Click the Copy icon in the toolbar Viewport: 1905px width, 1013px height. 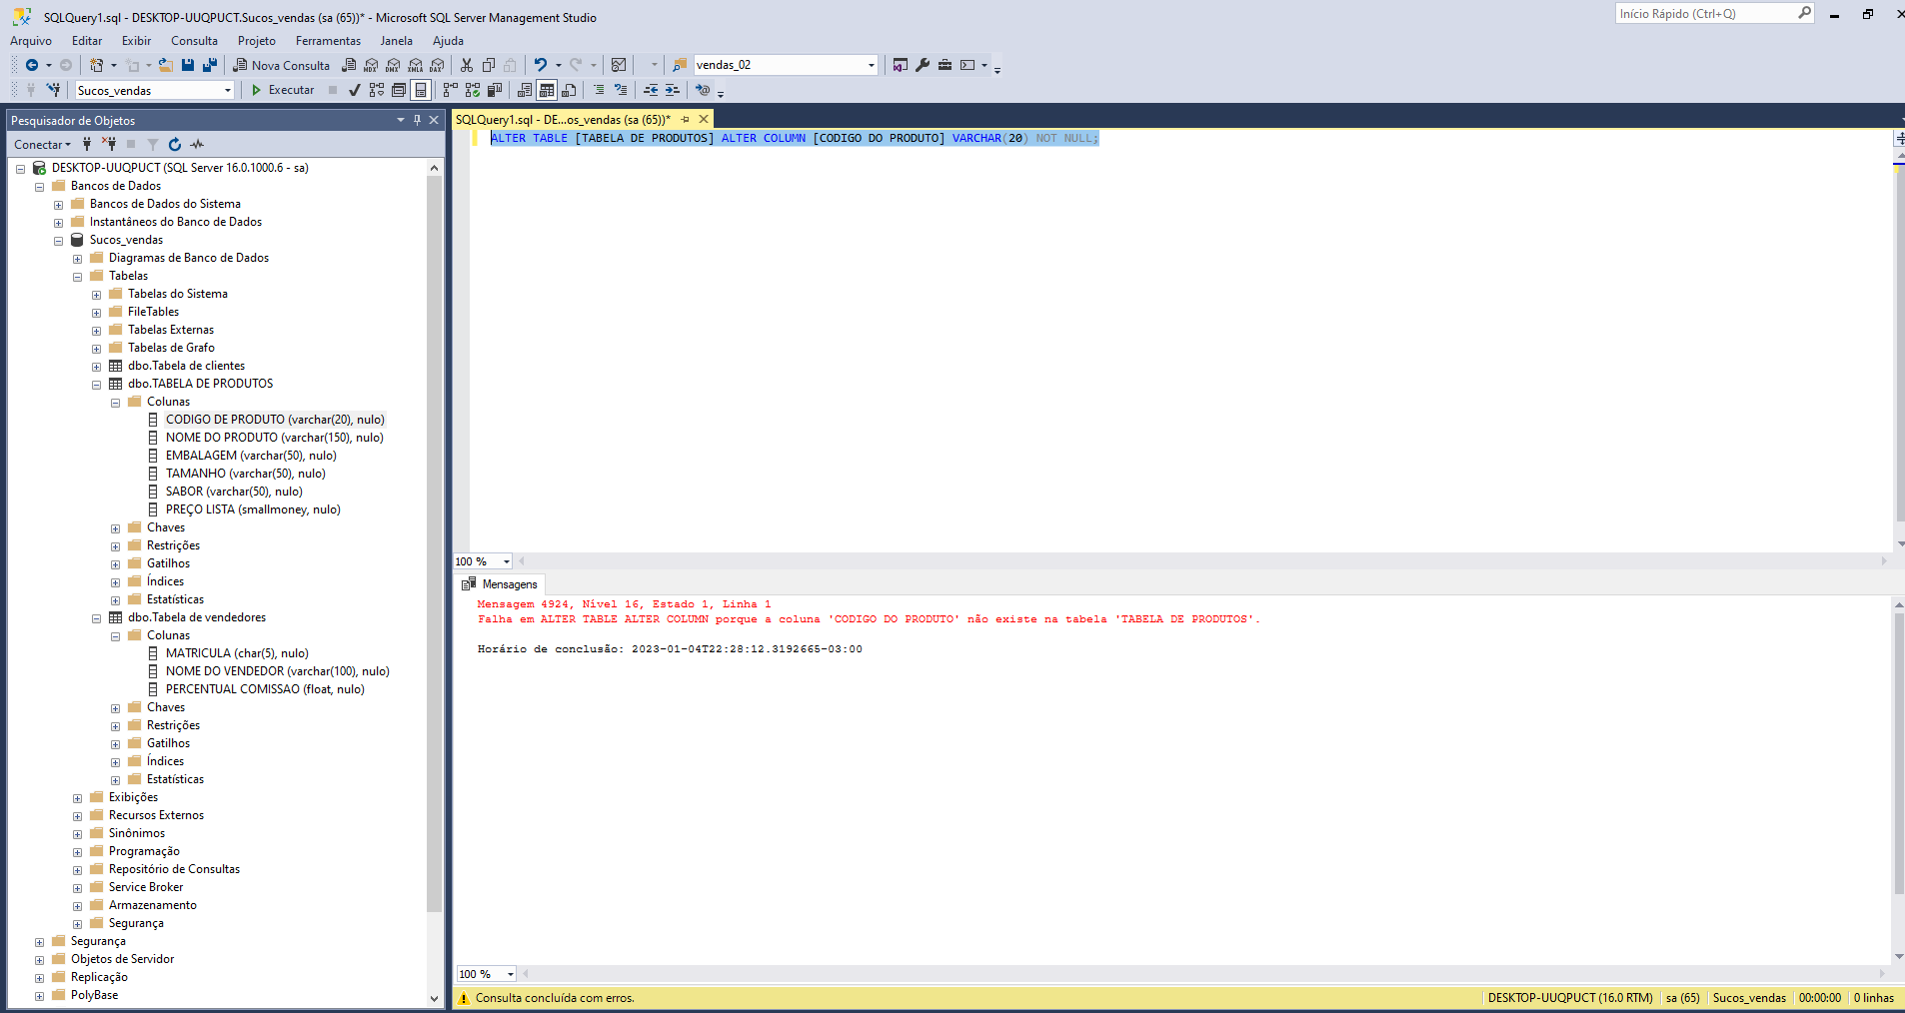pos(489,65)
